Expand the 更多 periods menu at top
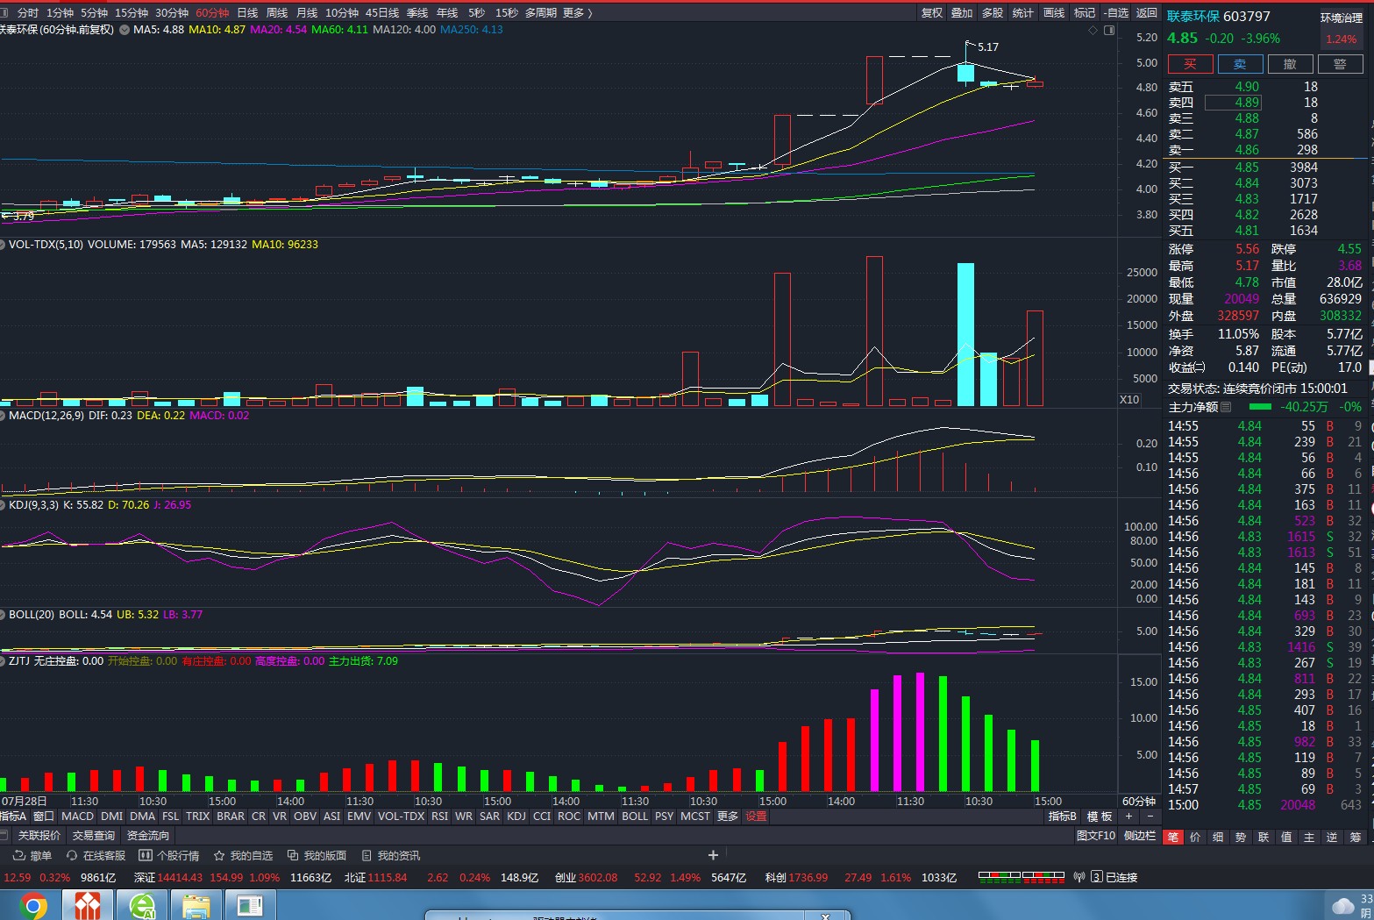Screen dimensions: 1374x920 (x=578, y=13)
